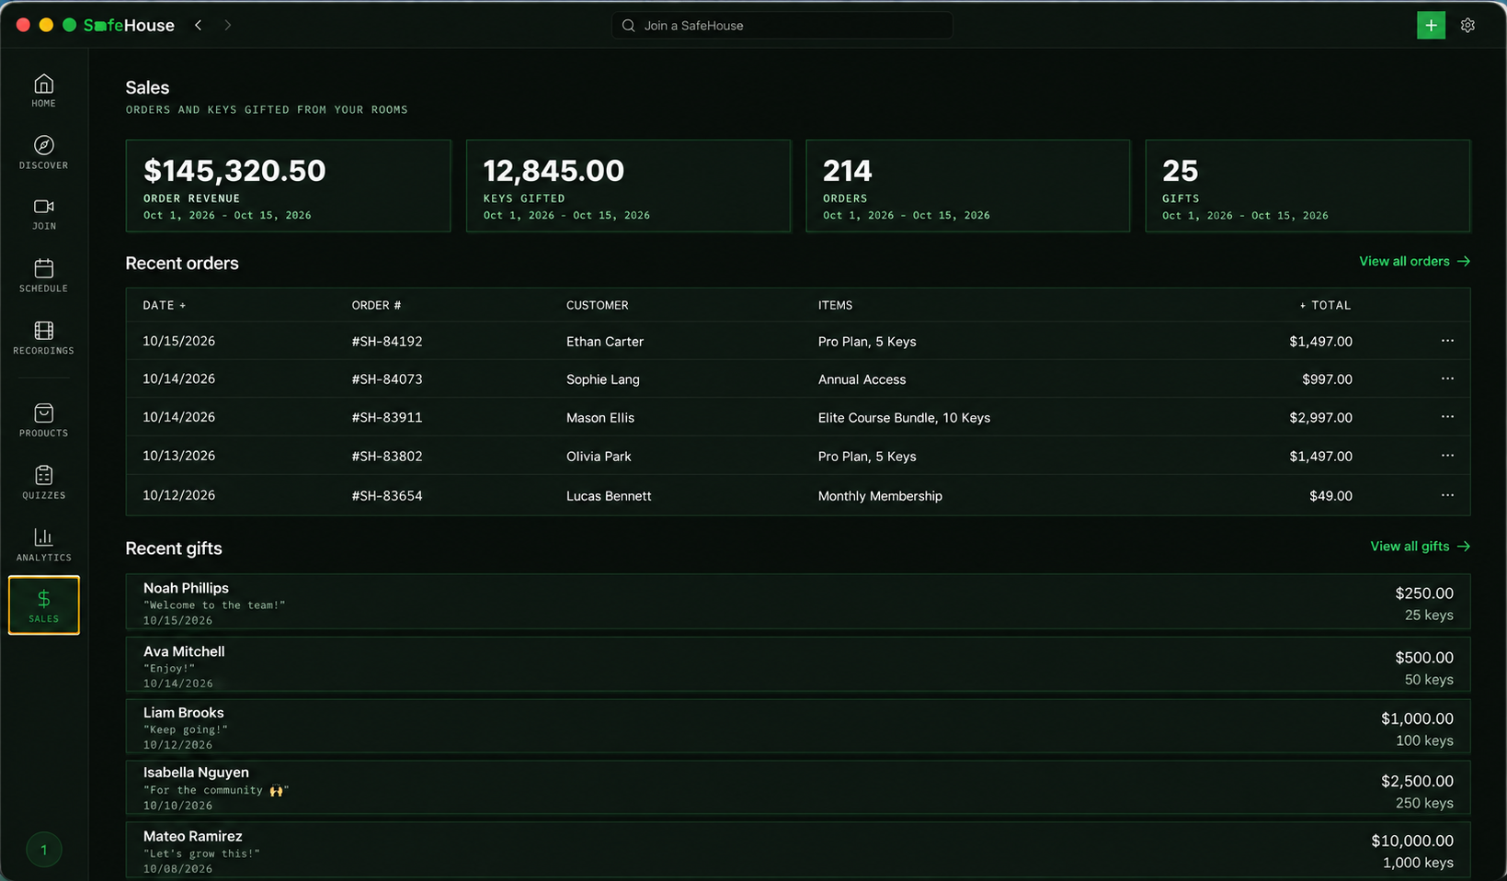Sort orders by the DATE column header

(164, 305)
